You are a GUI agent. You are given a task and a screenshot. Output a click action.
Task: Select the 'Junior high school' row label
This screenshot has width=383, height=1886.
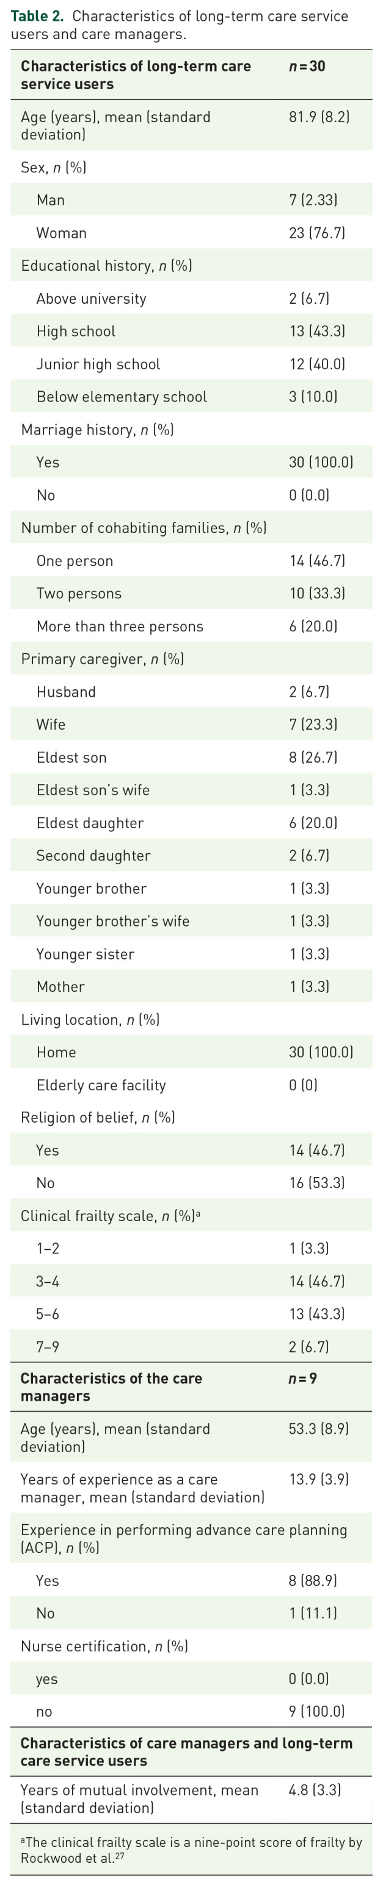pyautogui.click(x=98, y=364)
